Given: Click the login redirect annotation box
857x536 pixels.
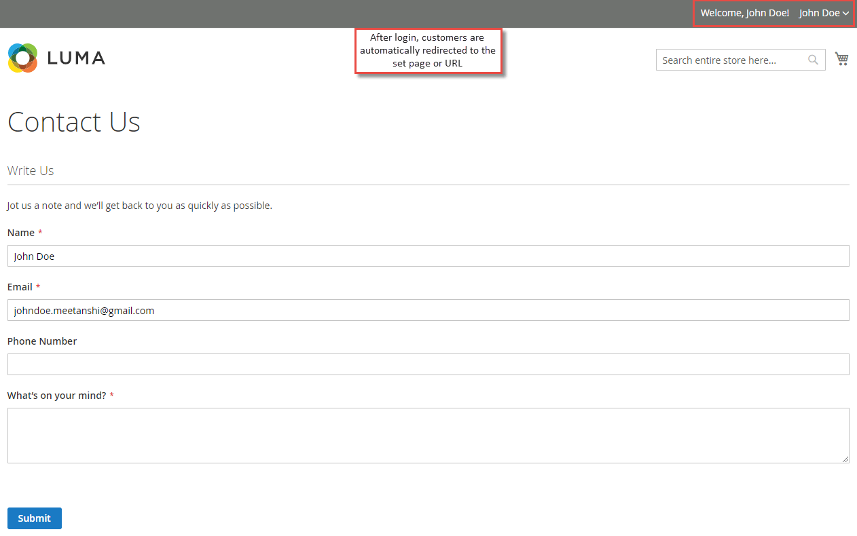Looking at the screenshot, I should pos(428,51).
